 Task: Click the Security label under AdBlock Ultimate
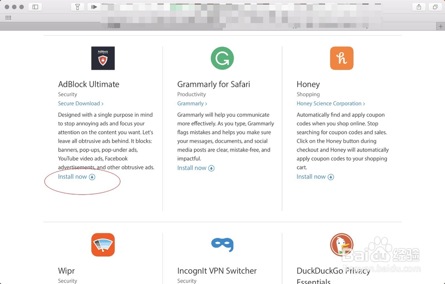[68, 94]
